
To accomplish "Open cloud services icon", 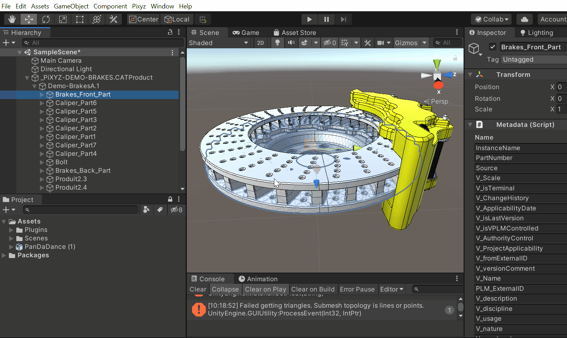I will [x=525, y=19].
